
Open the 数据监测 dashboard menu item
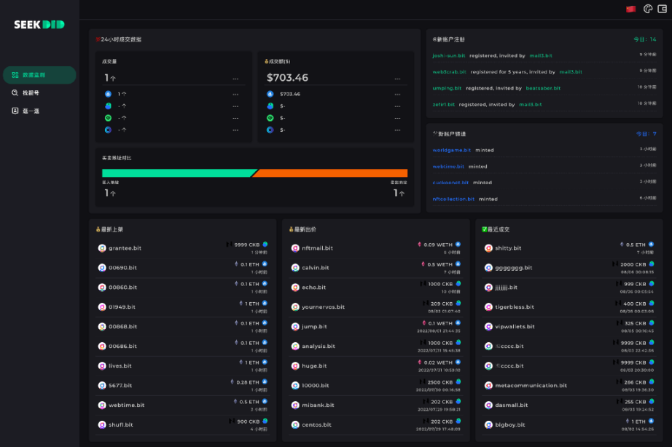click(x=34, y=75)
